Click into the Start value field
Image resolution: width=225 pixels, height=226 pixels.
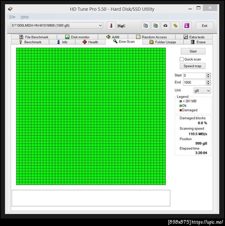click(194, 75)
